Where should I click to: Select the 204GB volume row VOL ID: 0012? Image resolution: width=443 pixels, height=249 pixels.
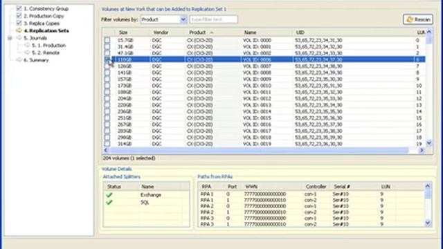264,98
